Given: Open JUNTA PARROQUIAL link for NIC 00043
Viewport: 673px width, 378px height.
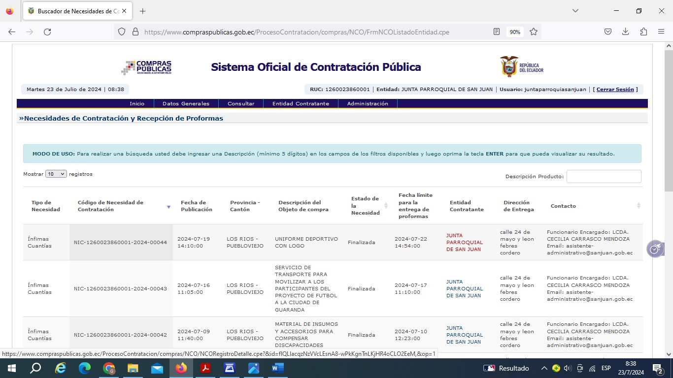Looking at the screenshot, I should [x=464, y=289].
